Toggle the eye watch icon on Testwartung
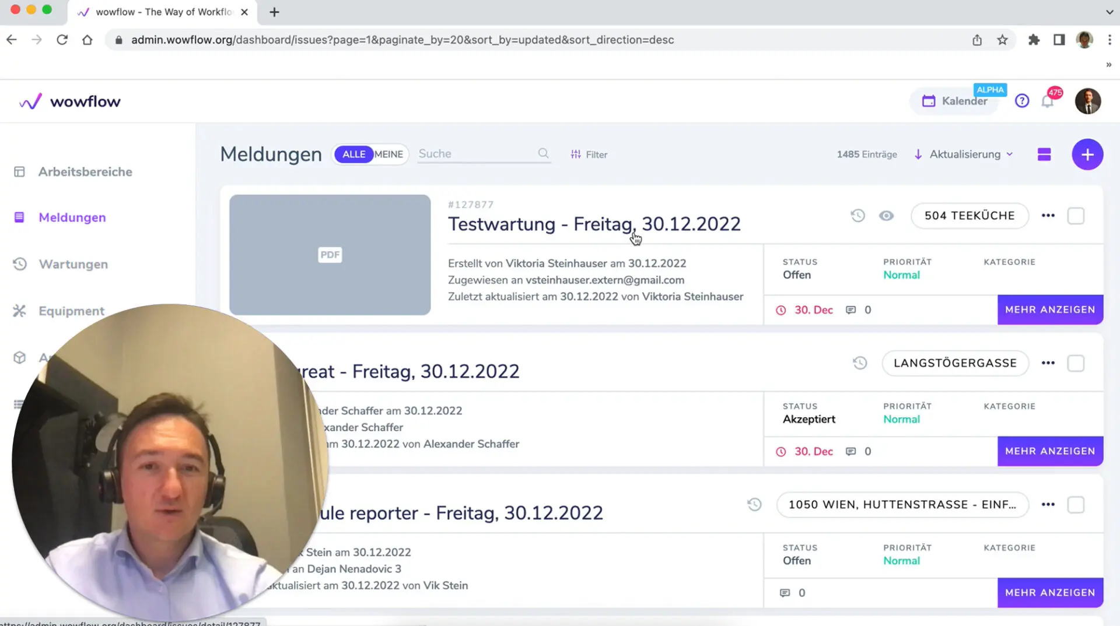Image resolution: width=1120 pixels, height=626 pixels. click(x=886, y=216)
